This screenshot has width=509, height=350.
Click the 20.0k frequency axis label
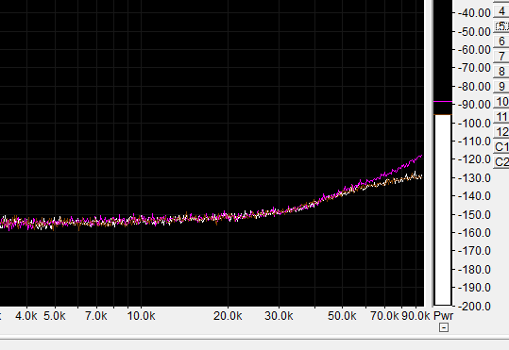point(228,316)
